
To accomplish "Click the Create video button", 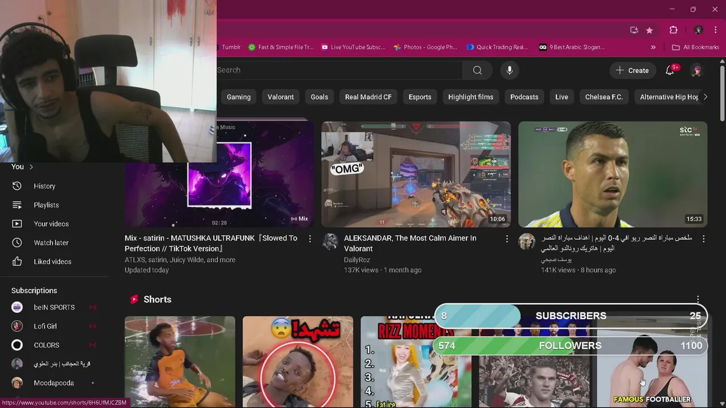I will 632,70.
